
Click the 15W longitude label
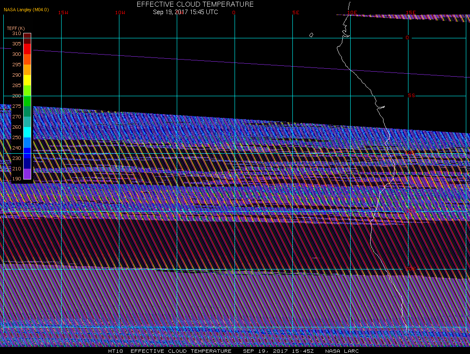pyautogui.click(x=63, y=12)
